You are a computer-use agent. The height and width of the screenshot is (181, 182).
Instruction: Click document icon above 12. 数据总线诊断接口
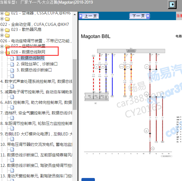coord(12,160)
